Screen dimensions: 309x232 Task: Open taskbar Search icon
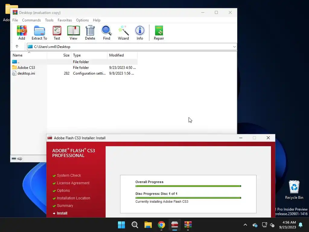pyautogui.click(x=135, y=225)
